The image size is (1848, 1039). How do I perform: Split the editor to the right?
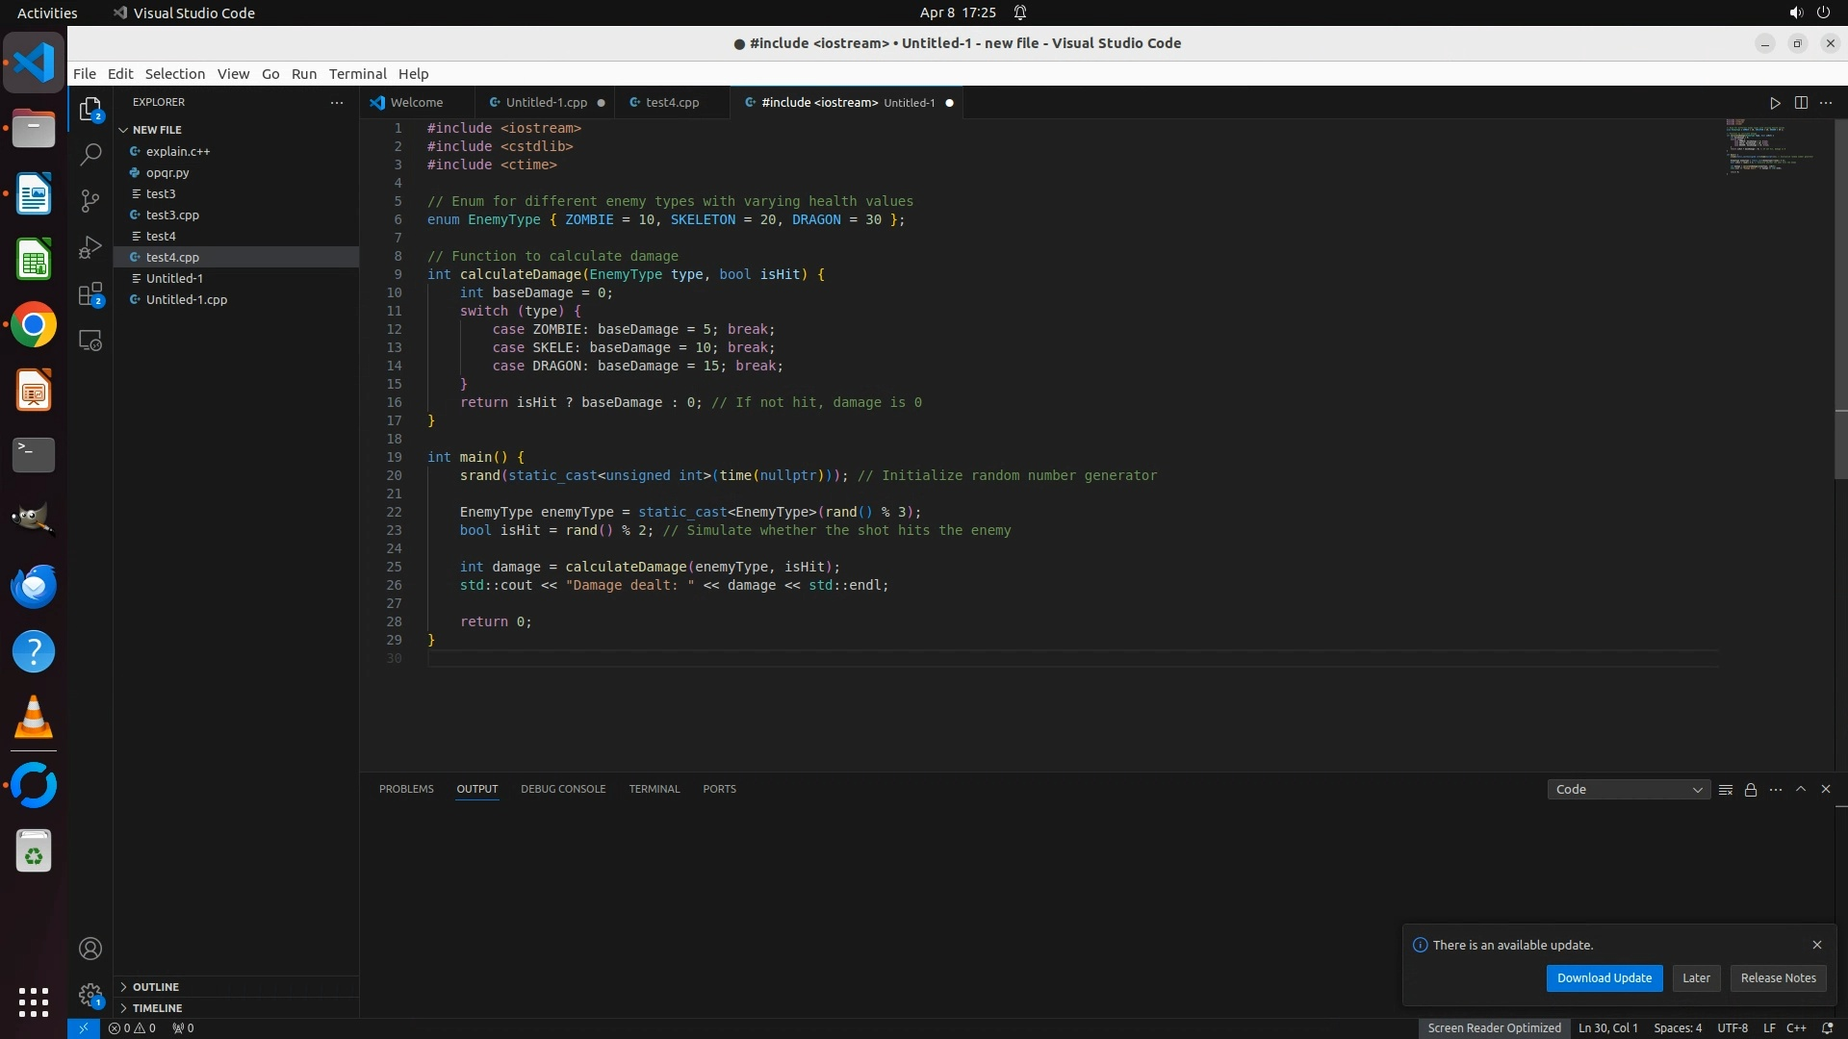click(x=1801, y=103)
